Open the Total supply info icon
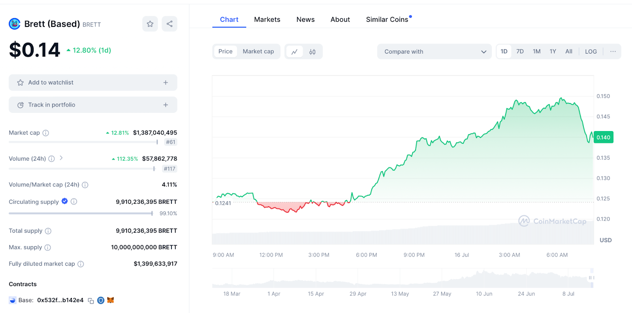This screenshot has height=313, width=632. pyautogui.click(x=48, y=231)
